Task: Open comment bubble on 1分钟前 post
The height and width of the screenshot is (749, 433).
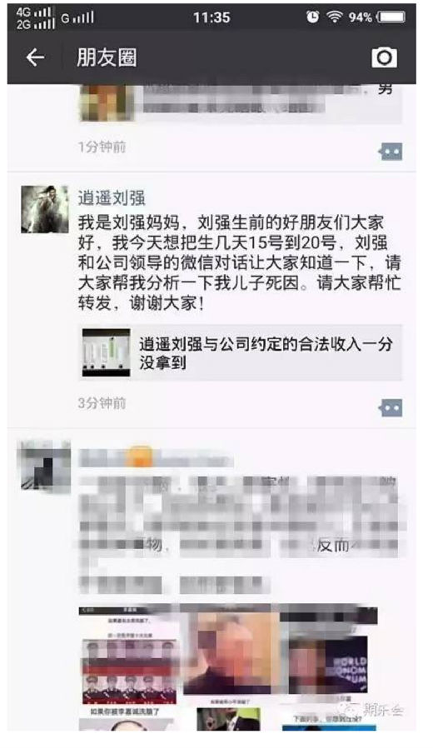Action: coord(391,152)
